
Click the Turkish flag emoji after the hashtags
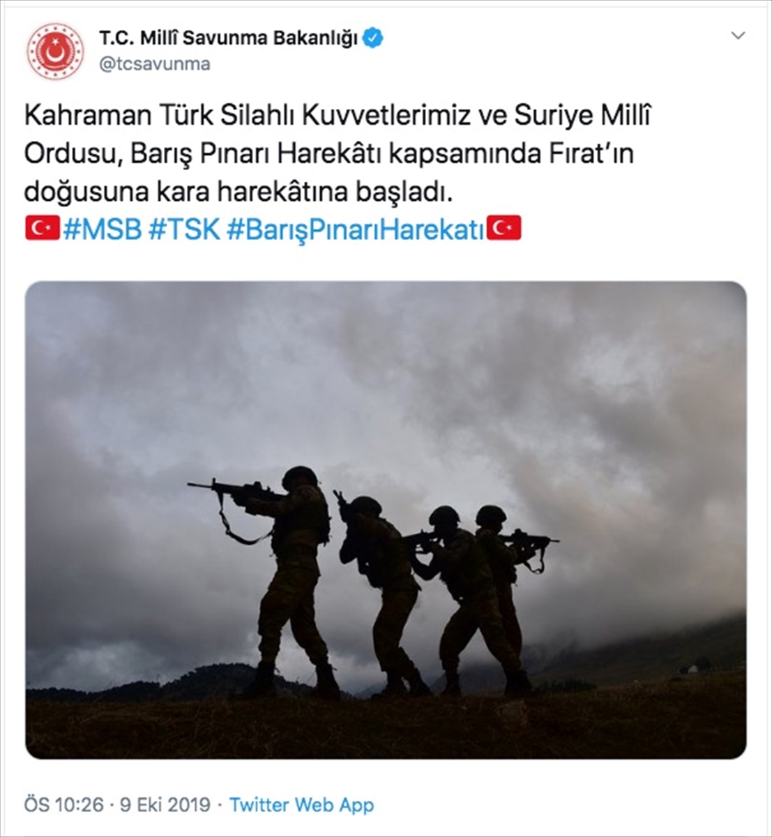[504, 229]
